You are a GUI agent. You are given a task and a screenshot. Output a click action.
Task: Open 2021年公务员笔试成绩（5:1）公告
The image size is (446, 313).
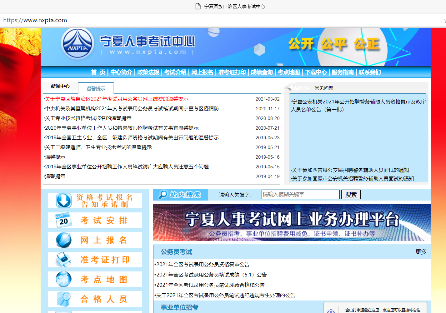pos(212,275)
